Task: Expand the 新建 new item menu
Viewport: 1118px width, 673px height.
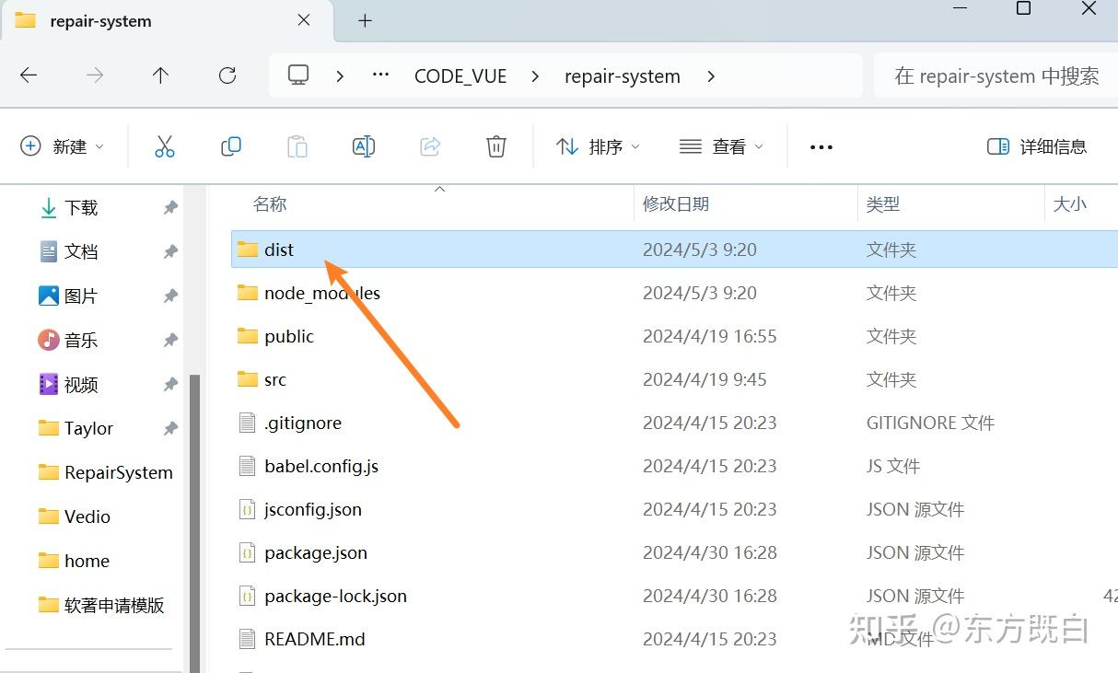Action: point(61,145)
